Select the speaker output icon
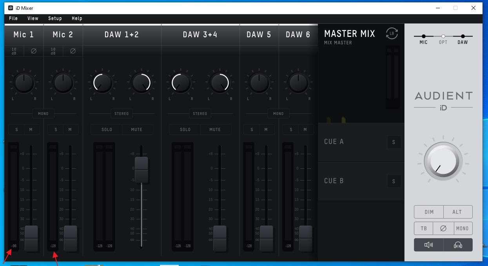The image size is (488, 266). [x=428, y=245]
